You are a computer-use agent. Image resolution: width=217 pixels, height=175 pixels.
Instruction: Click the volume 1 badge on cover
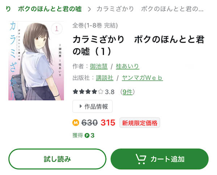[57, 29]
